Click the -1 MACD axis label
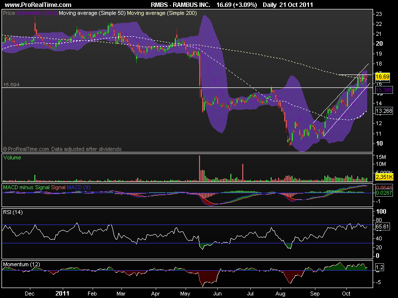 pos(378,201)
